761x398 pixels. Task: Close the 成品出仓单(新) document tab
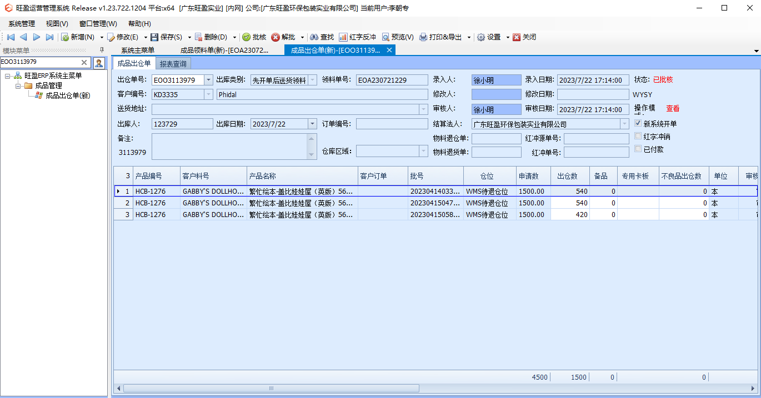(x=390, y=50)
